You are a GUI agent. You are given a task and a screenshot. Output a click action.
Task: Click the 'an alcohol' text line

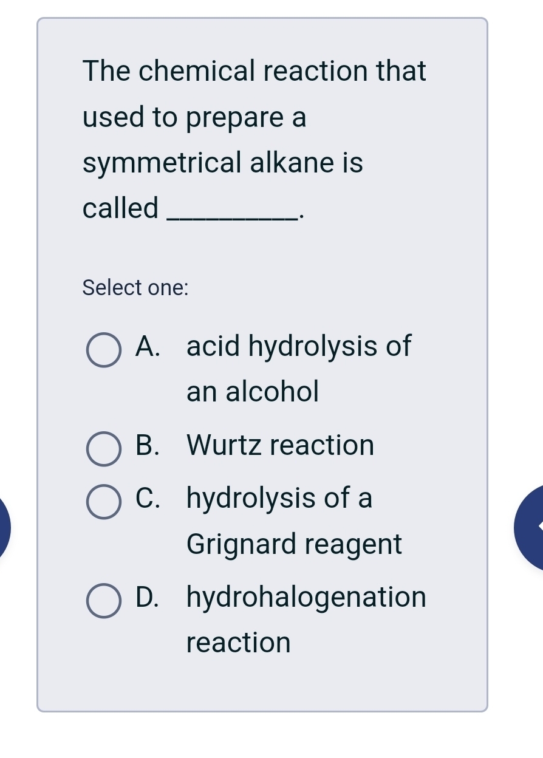click(x=252, y=392)
